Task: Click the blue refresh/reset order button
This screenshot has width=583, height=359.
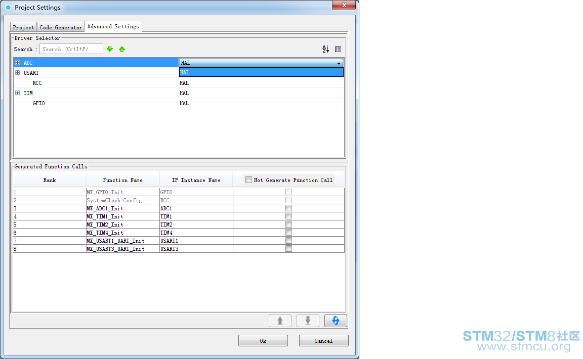Action: [x=336, y=321]
